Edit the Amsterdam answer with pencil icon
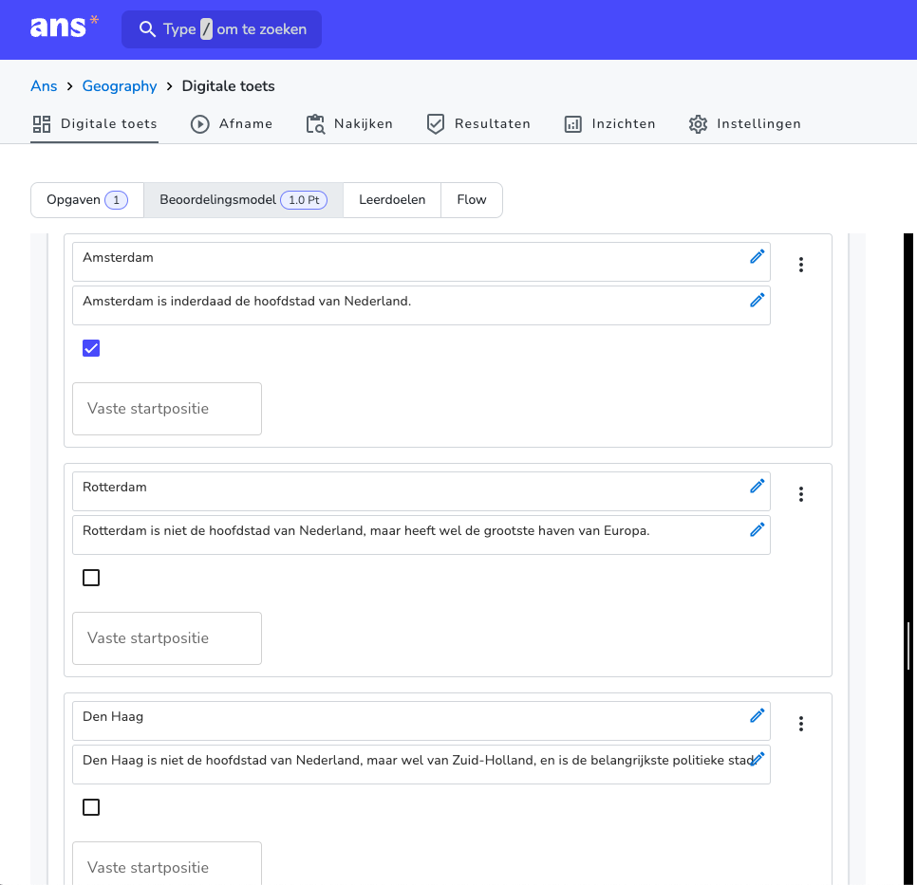Viewport: 917px width, 885px height. click(x=758, y=257)
